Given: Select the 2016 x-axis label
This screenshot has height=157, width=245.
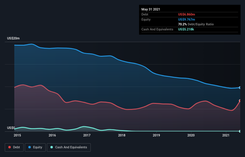Looking at the screenshot, I should pos(52,135).
